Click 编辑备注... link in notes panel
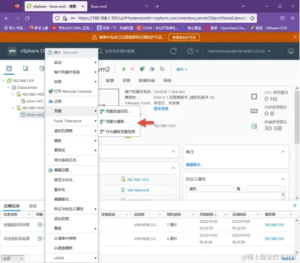This screenshot has width=300, height=263. (x=194, y=165)
